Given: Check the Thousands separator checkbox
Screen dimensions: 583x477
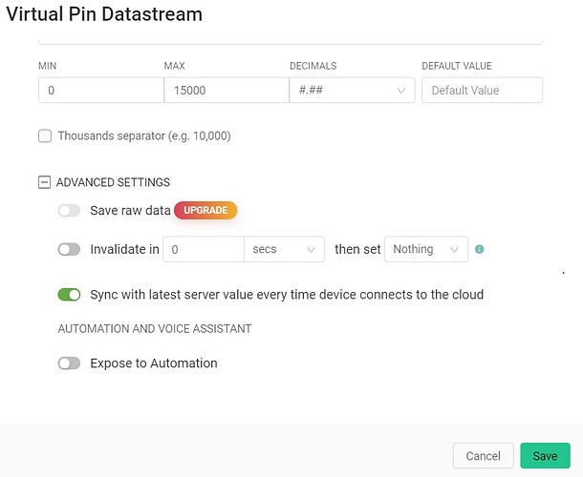Looking at the screenshot, I should (45, 136).
